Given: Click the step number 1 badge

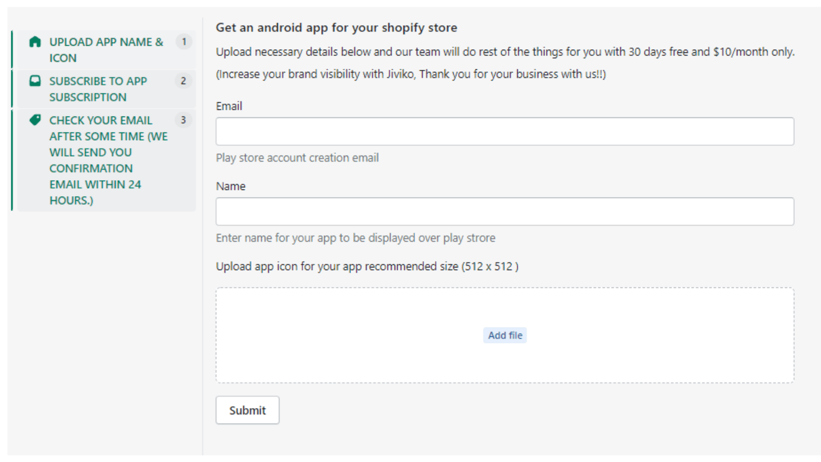Looking at the screenshot, I should [184, 42].
